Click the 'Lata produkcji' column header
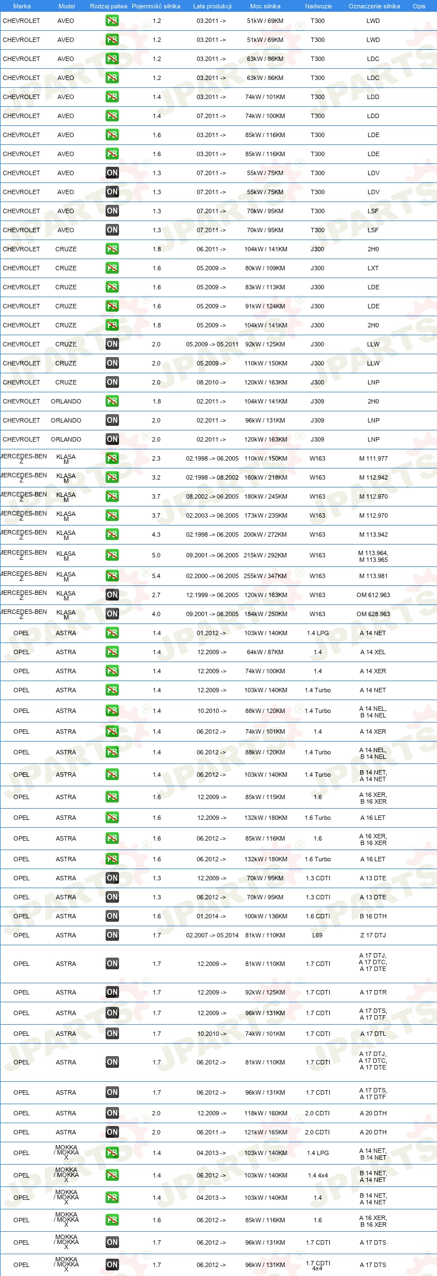Viewport: 437px width, 1276px height. click(x=212, y=6)
